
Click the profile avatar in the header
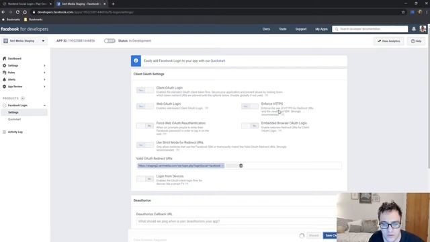(423, 29)
